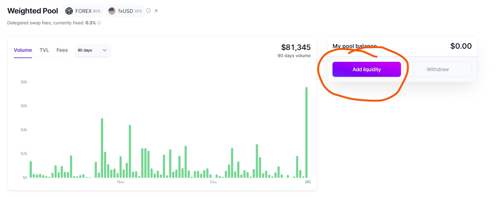The width and height of the screenshot is (500, 197).
Task: Click the info icon after the 0.3% swap fee
Action: [99, 23]
